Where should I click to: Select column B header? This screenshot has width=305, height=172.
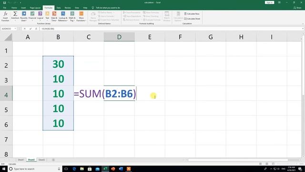58,37
